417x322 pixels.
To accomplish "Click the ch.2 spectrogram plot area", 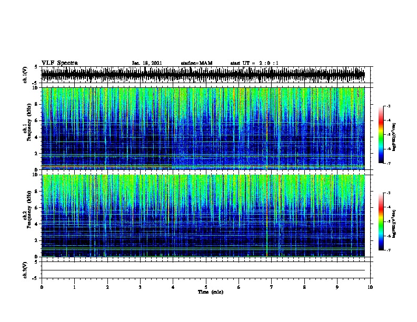I will click(x=203, y=216).
